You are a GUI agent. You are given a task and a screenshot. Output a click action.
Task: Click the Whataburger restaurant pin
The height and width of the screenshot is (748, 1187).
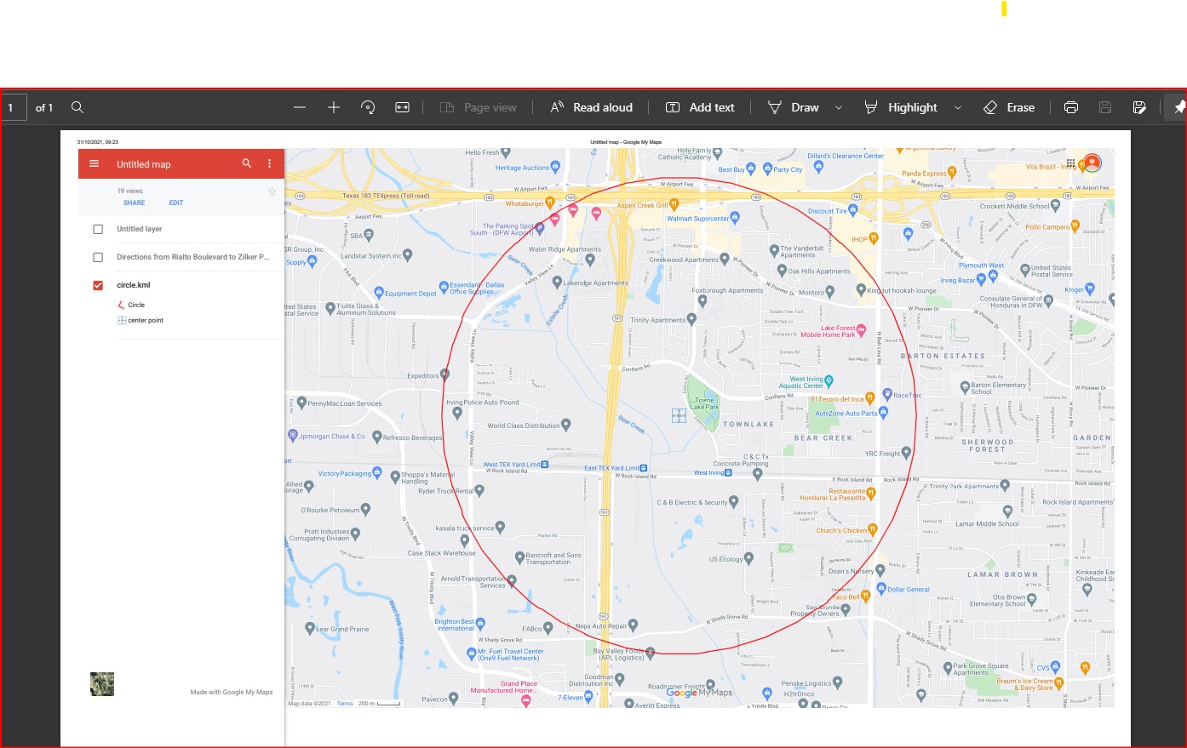click(550, 203)
